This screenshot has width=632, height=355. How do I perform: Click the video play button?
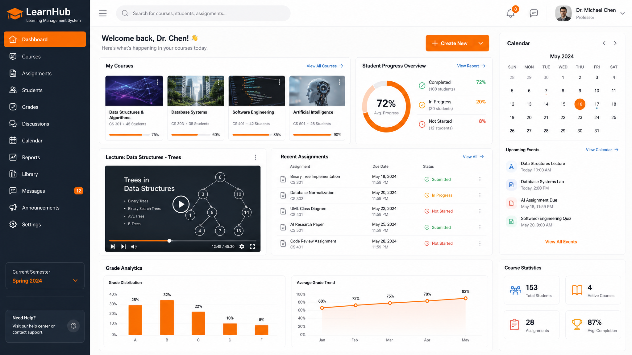(181, 204)
